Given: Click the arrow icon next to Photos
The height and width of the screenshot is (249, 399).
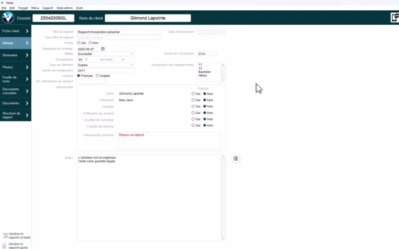Looking at the screenshot, I should coord(27,67).
